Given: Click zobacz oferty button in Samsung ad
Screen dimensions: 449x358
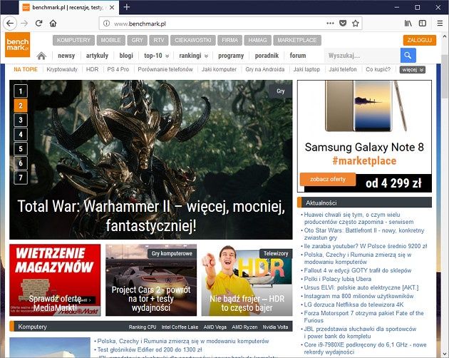Looking at the screenshot, I should [x=328, y=180].
